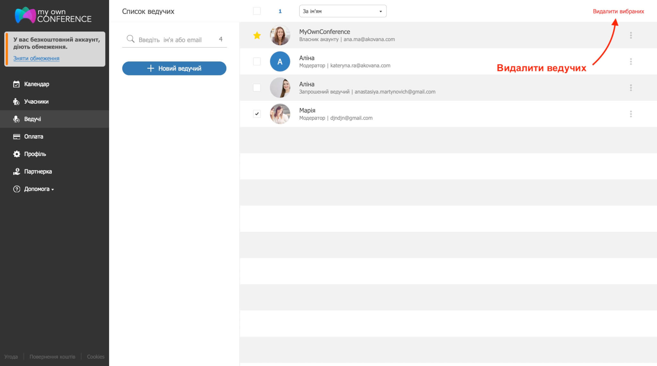Click the Новий ведучий button
The height and width of the screenshot is (366, 657).
coord(174,68)
